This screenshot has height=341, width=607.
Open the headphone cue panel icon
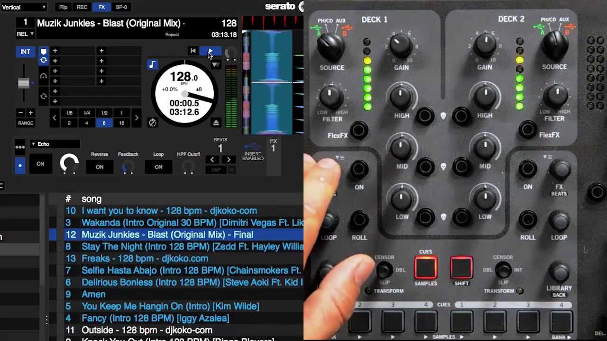coord(44,76)
